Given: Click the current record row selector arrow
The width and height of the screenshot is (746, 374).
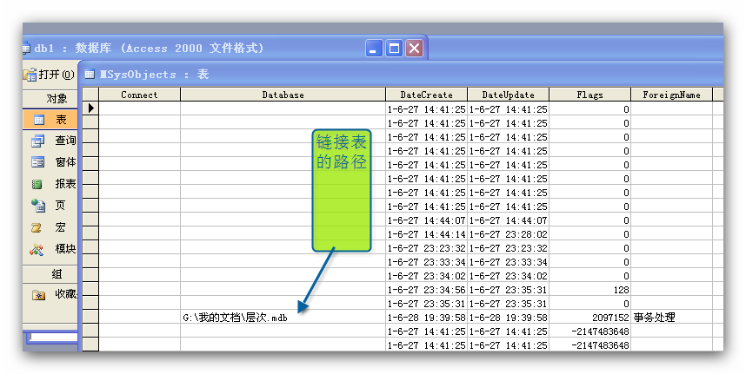Looking at the screenshot, I should pos(90,108).
